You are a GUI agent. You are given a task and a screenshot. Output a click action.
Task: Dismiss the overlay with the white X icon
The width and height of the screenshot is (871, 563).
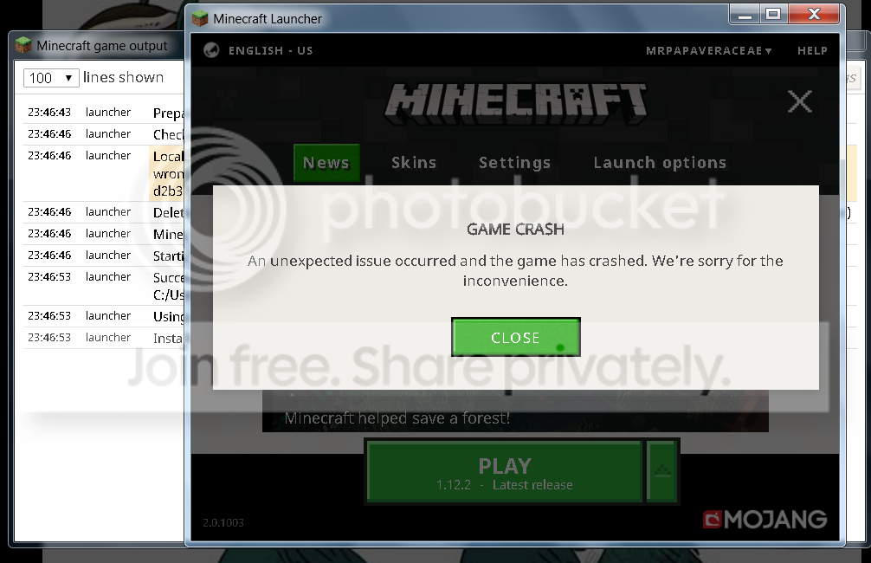point(799,101)
